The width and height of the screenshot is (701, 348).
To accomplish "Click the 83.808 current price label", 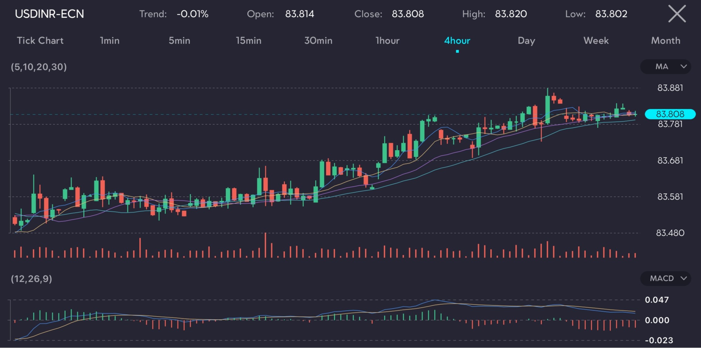I will [670, 114].
